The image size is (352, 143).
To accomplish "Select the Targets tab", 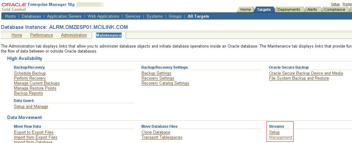I will pyautogui.click(x=264, y=9).
